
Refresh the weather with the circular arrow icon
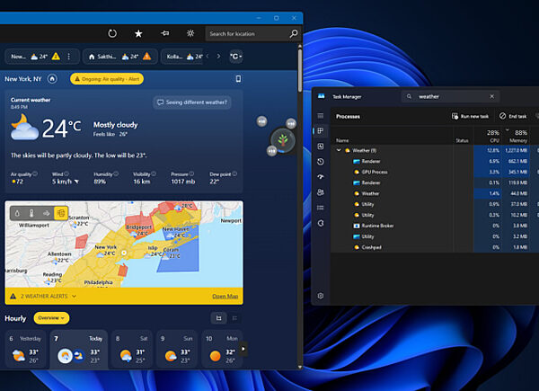coord(112,33)
